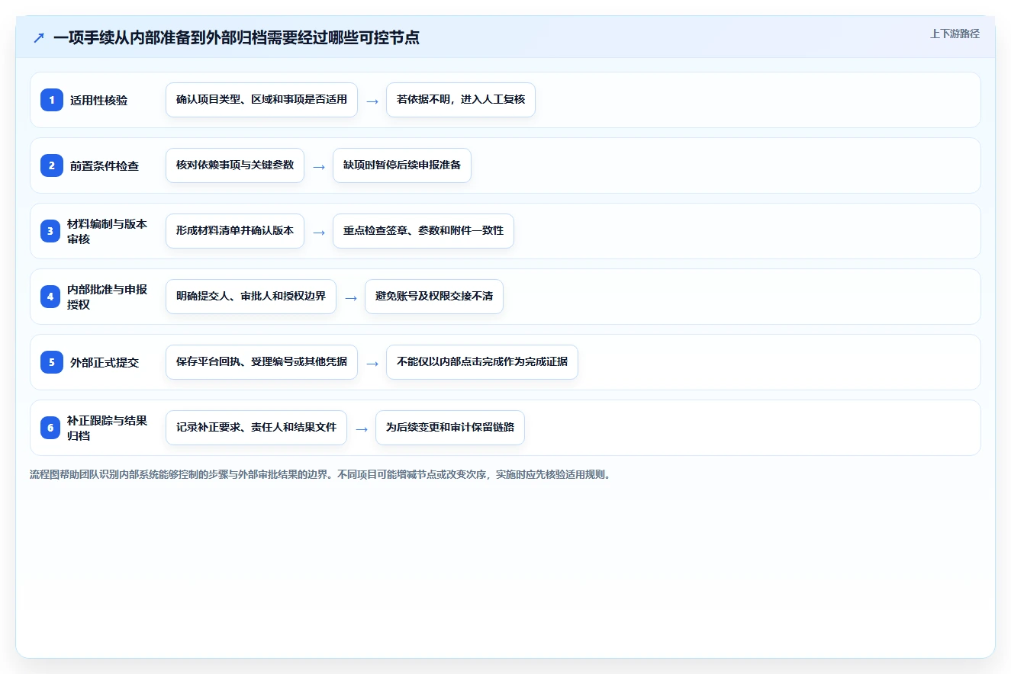1011x674 pixels.
Task: Click the '补正跟踪与结果归档' step label
Action: click(108, 428)
